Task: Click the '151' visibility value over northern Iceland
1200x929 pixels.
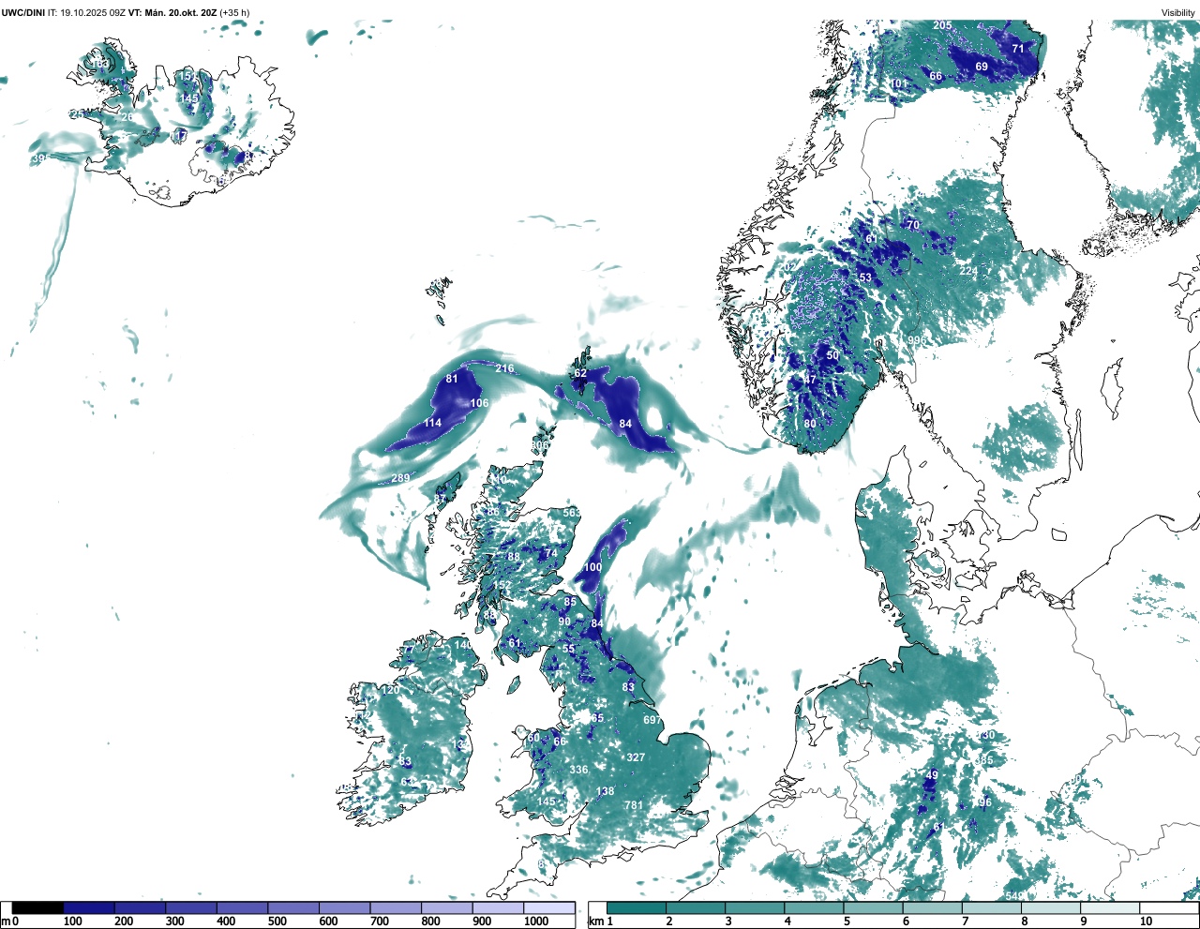Action: click(x=188, y=76)
